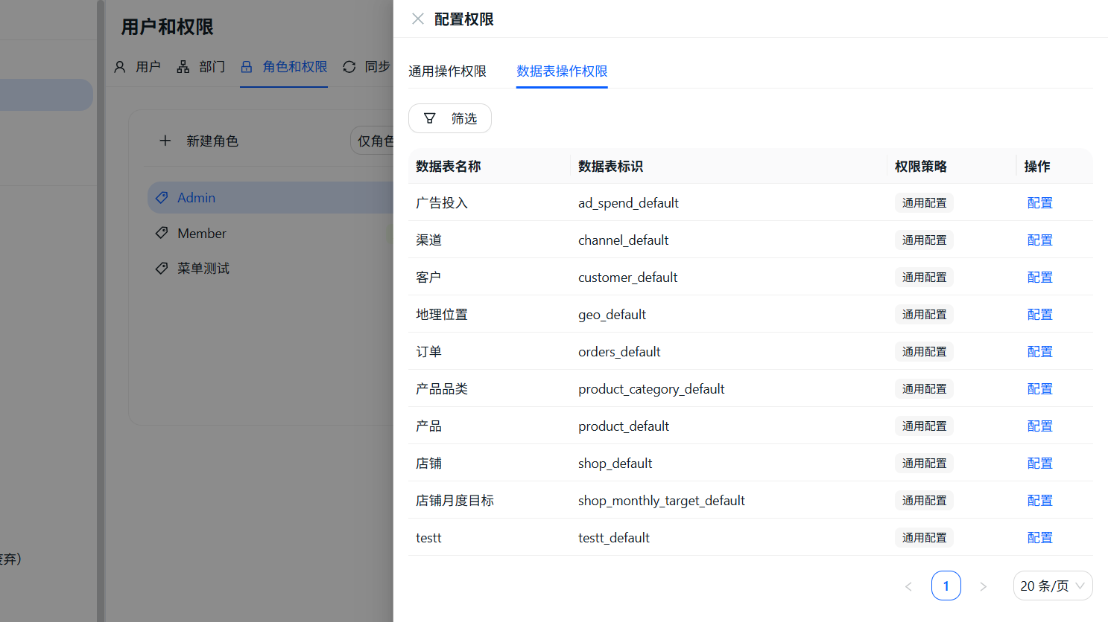Select the 数据表操作权限 tab
The image size is (1108, 622).
[x=562, y=71]
